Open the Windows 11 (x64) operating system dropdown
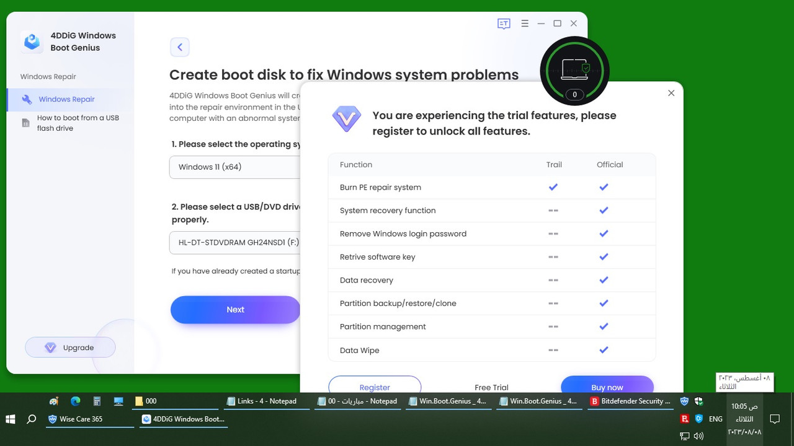 pyautogui.click(x=235, y=167)
